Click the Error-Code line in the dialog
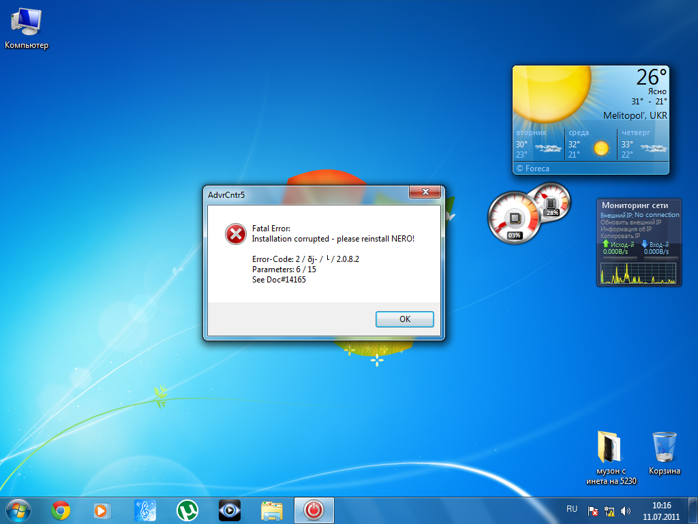 [x=305, y=259]
